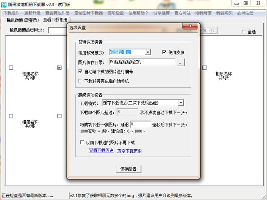
Task: Click the v2.1 bug fix status bar message
Action: click(131, 196)
